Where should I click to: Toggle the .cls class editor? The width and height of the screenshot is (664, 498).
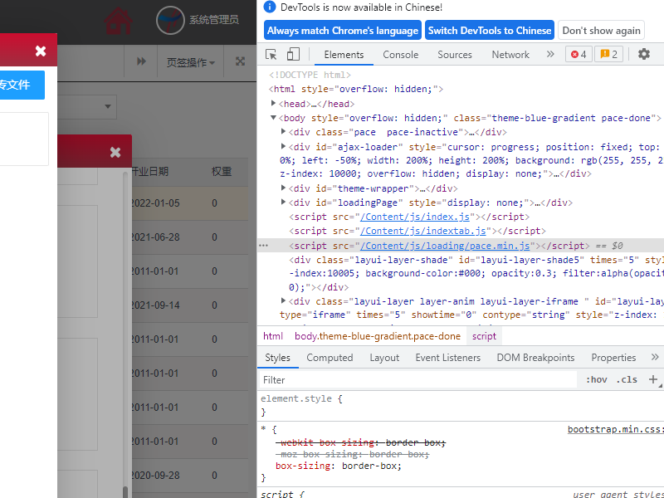click(627, 380)
